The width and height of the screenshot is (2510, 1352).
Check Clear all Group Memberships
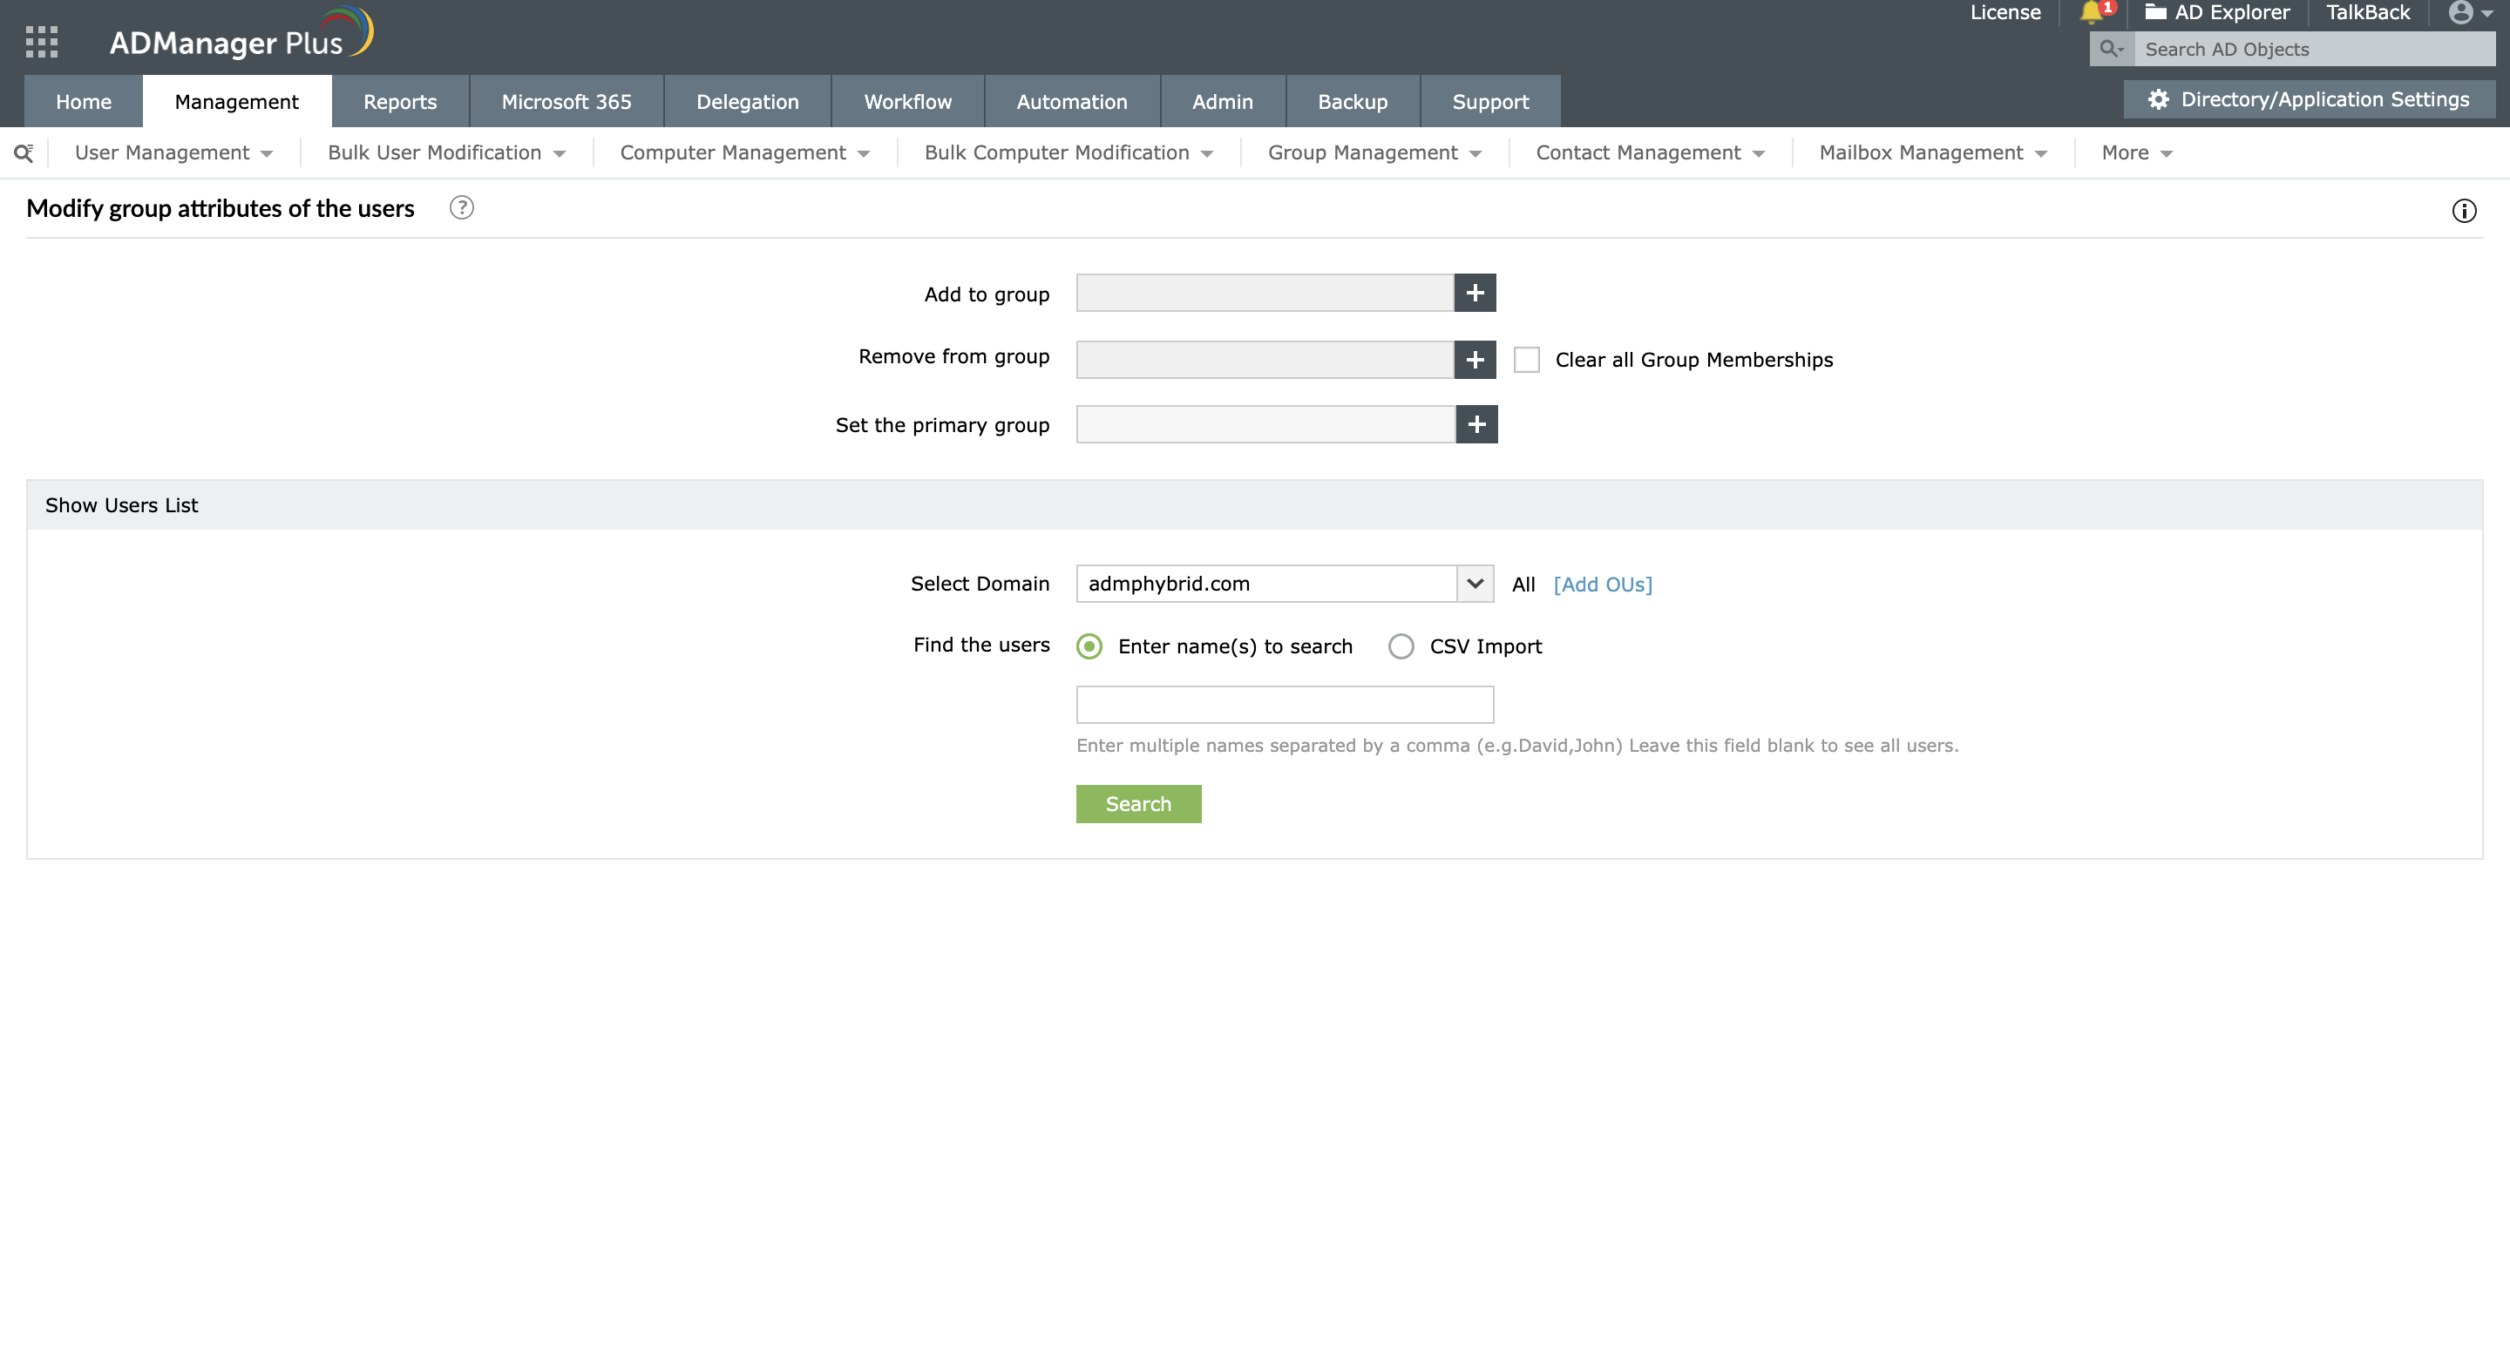tap(1526, 360)
